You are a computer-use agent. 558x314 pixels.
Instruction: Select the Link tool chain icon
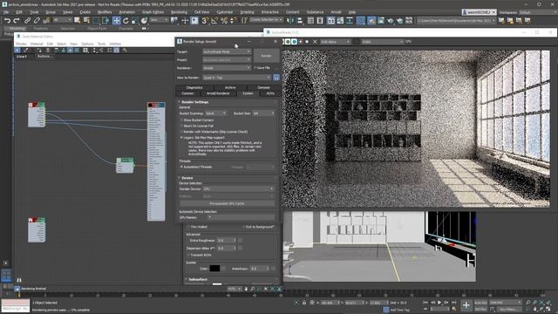click(x=27, y=21)
